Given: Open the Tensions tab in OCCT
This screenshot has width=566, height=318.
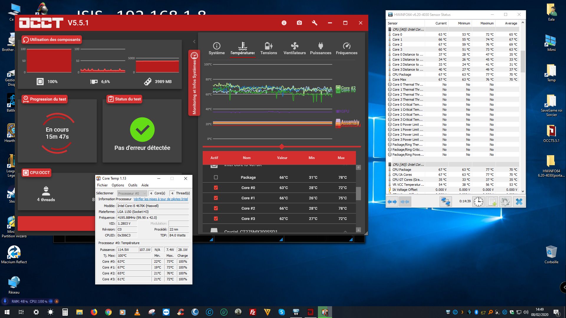Looking at the screenshot, I should coord(268,49).
